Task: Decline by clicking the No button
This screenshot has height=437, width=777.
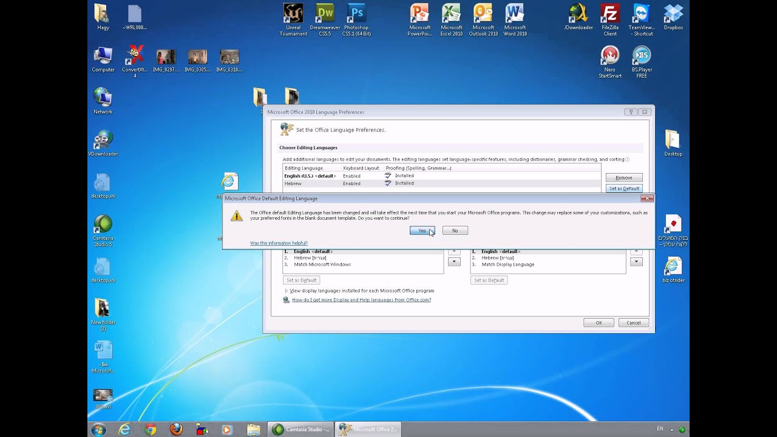Action: (455, 231)
